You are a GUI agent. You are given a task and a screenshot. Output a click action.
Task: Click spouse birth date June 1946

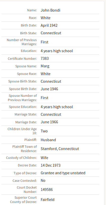(x=49, y=89)
